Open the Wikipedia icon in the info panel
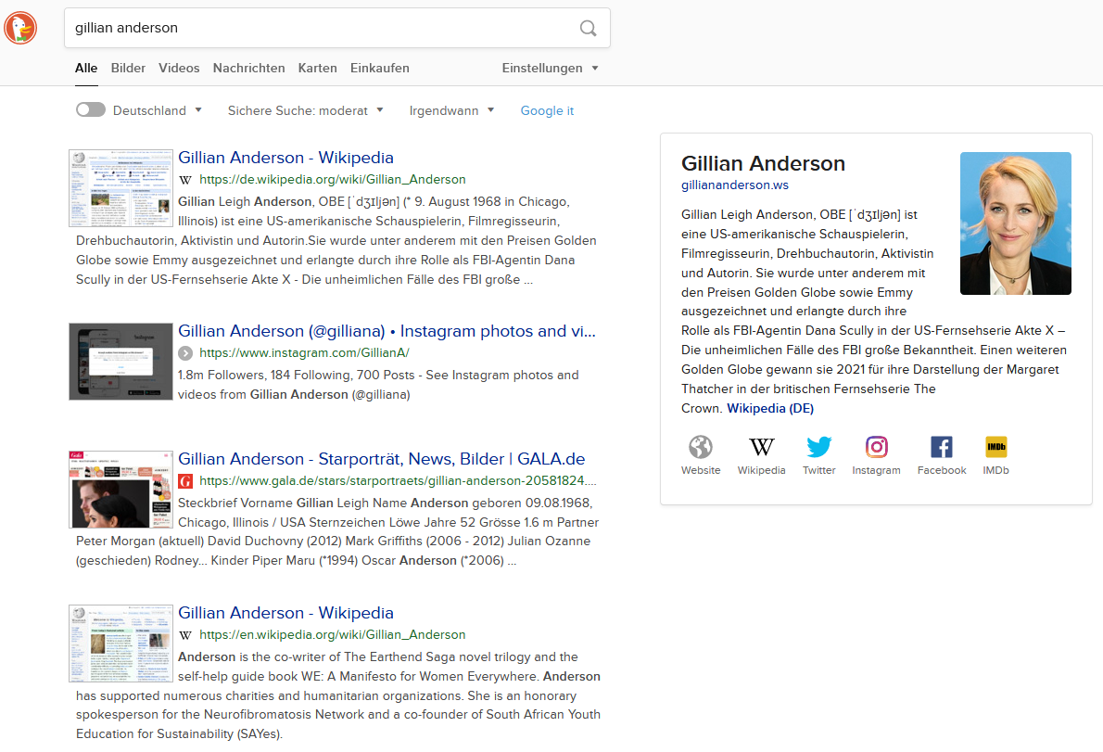 761,447
